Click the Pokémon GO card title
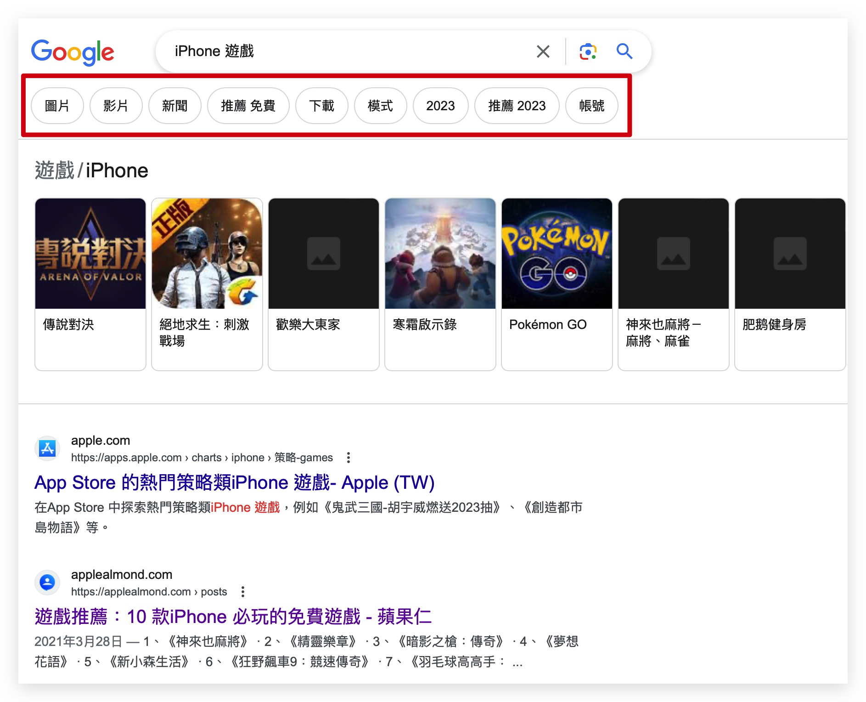Screen dimensions: 866x702 pyautogui.click(x=548, y=324)
